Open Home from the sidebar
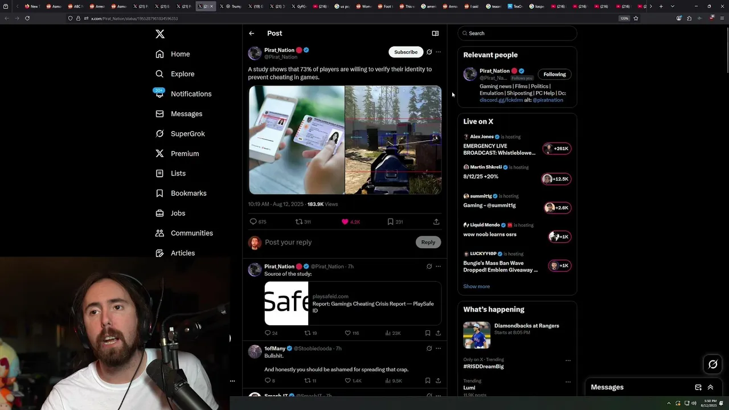This screenshot has width=729, height=410. 173,54
